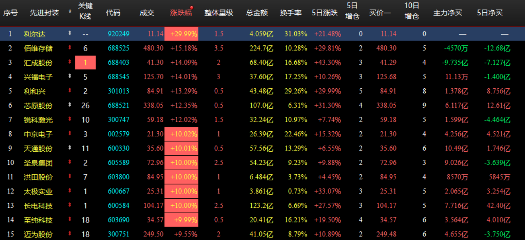This screenshot has height=240, width=525.
Task: Select stock name 圣泉集团
Action: pos(38,163)
